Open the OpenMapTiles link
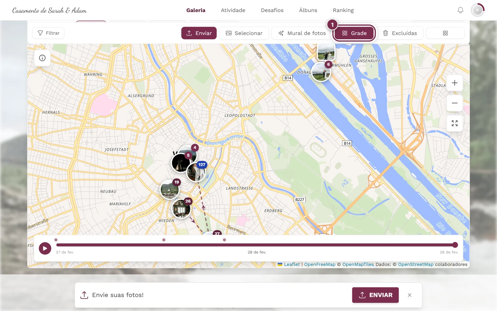Screen dimensions: 497x311 (x=358, y=264)
